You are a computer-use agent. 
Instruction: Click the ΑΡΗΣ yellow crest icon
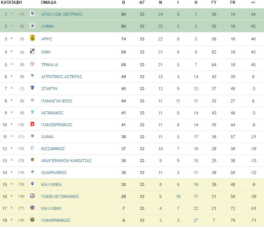[32, 38]
